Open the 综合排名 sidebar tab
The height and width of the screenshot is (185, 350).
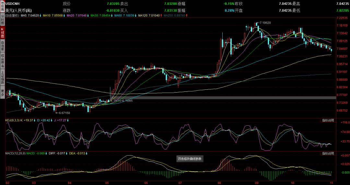point(2,61)
